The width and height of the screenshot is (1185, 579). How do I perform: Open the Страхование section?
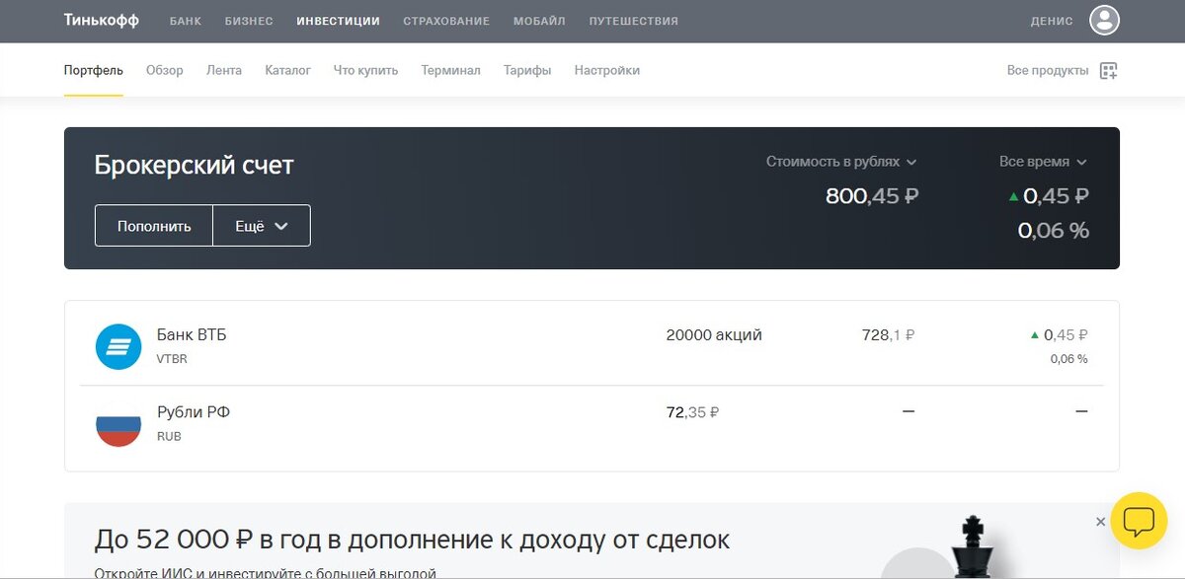[x=446, y=21]
